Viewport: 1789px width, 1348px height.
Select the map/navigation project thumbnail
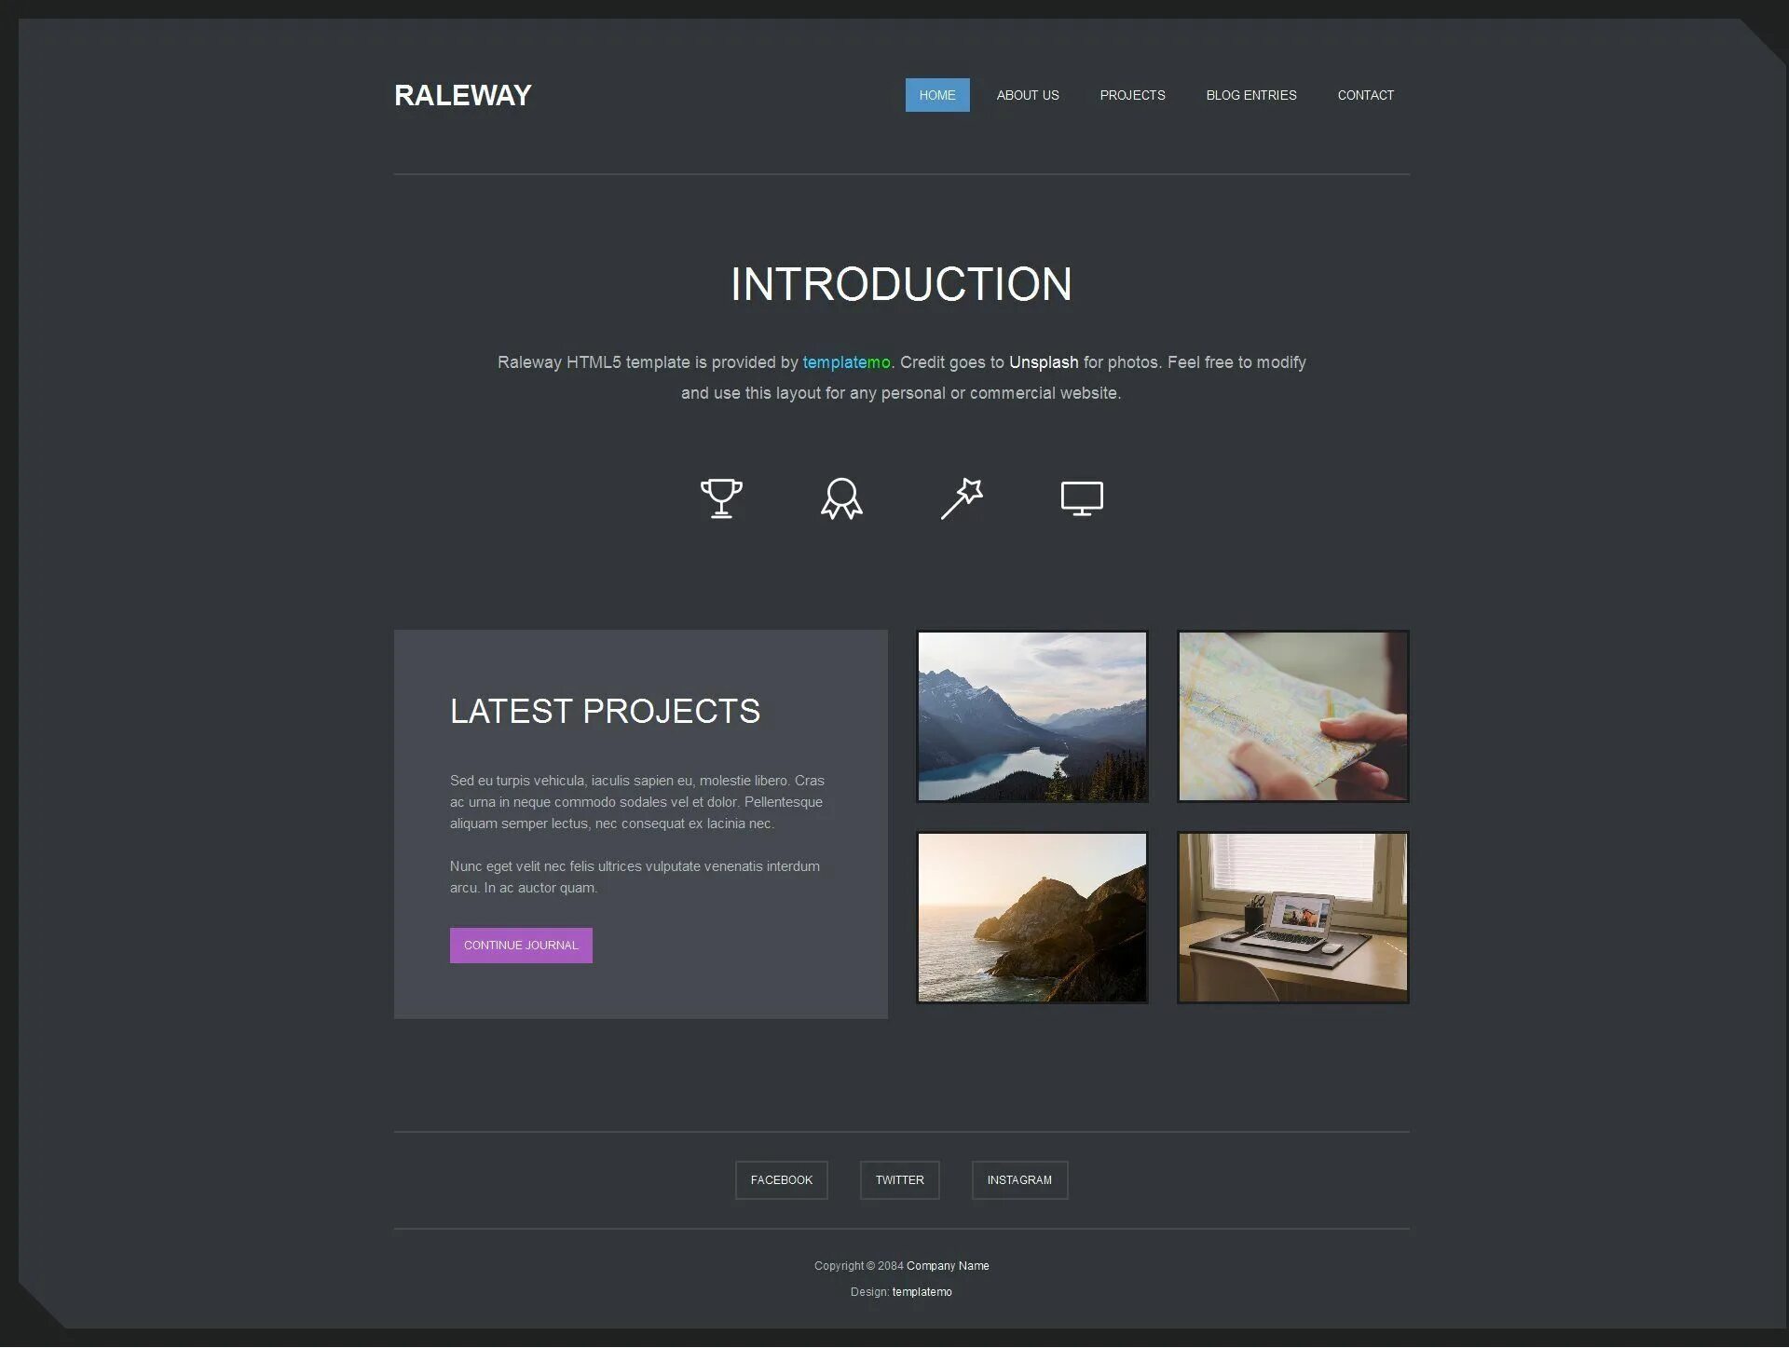[1291, 716]
